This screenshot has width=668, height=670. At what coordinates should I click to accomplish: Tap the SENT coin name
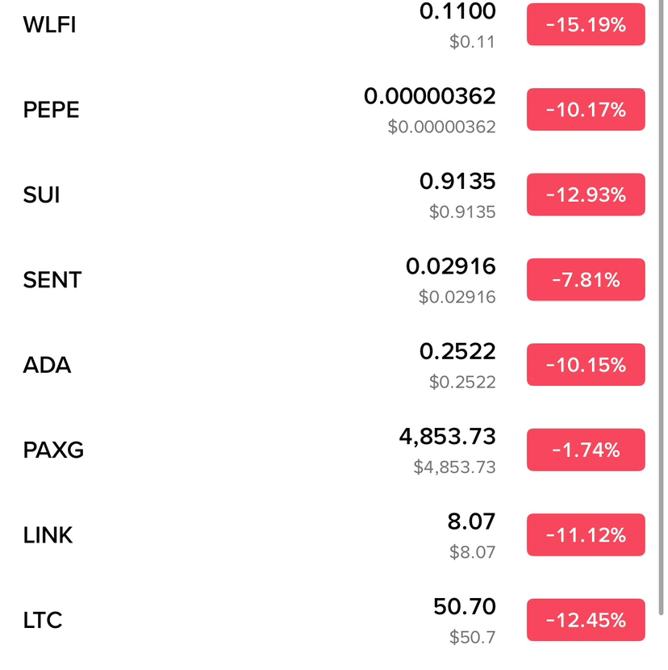(52, 280)
